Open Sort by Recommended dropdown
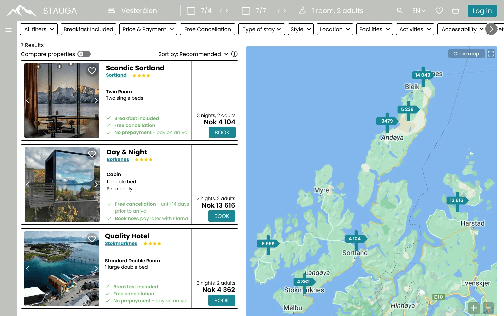 pyautogui.click(x=193, y=54)
